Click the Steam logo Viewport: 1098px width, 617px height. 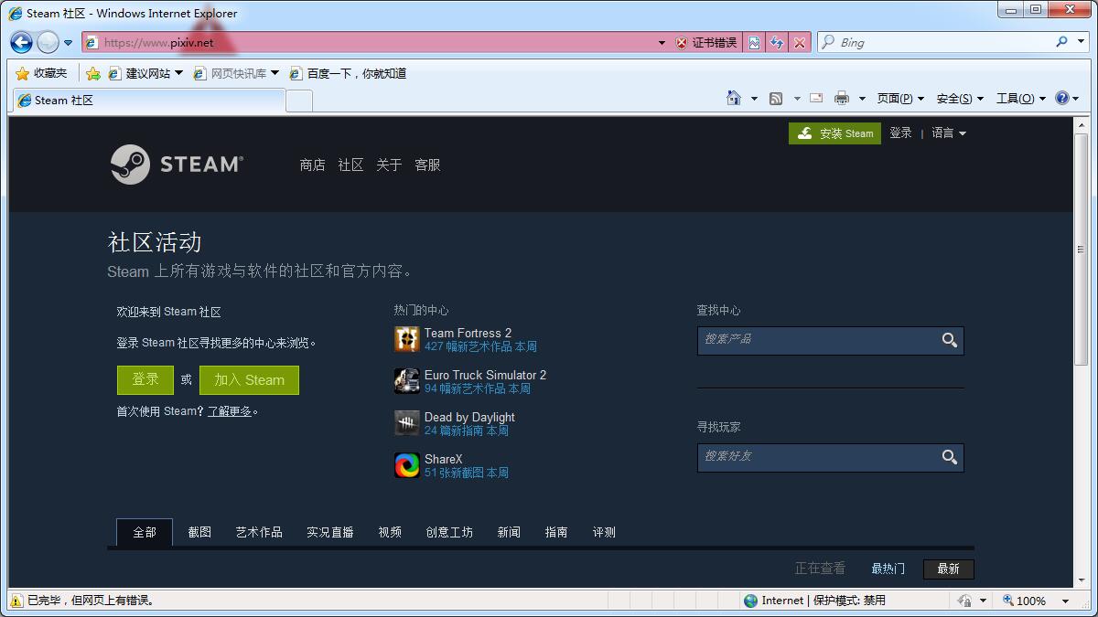tap(177, 165)
